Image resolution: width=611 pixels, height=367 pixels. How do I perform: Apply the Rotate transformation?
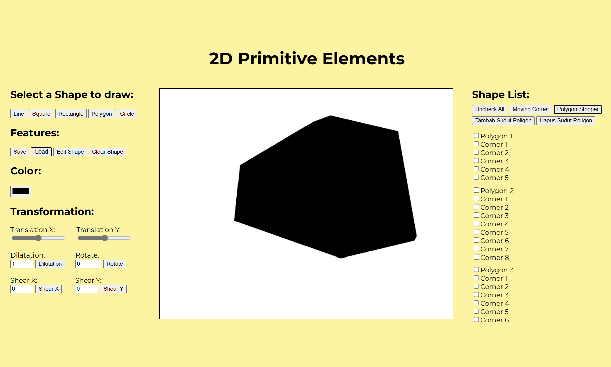tap(114, 264)
